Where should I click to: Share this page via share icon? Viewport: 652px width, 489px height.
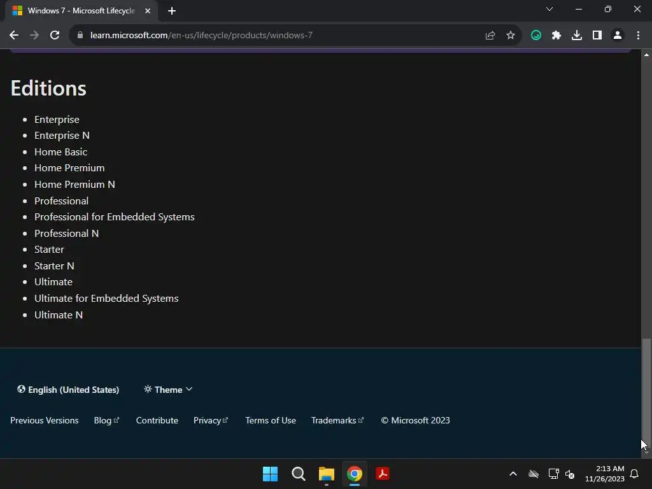tap(490, 36)
